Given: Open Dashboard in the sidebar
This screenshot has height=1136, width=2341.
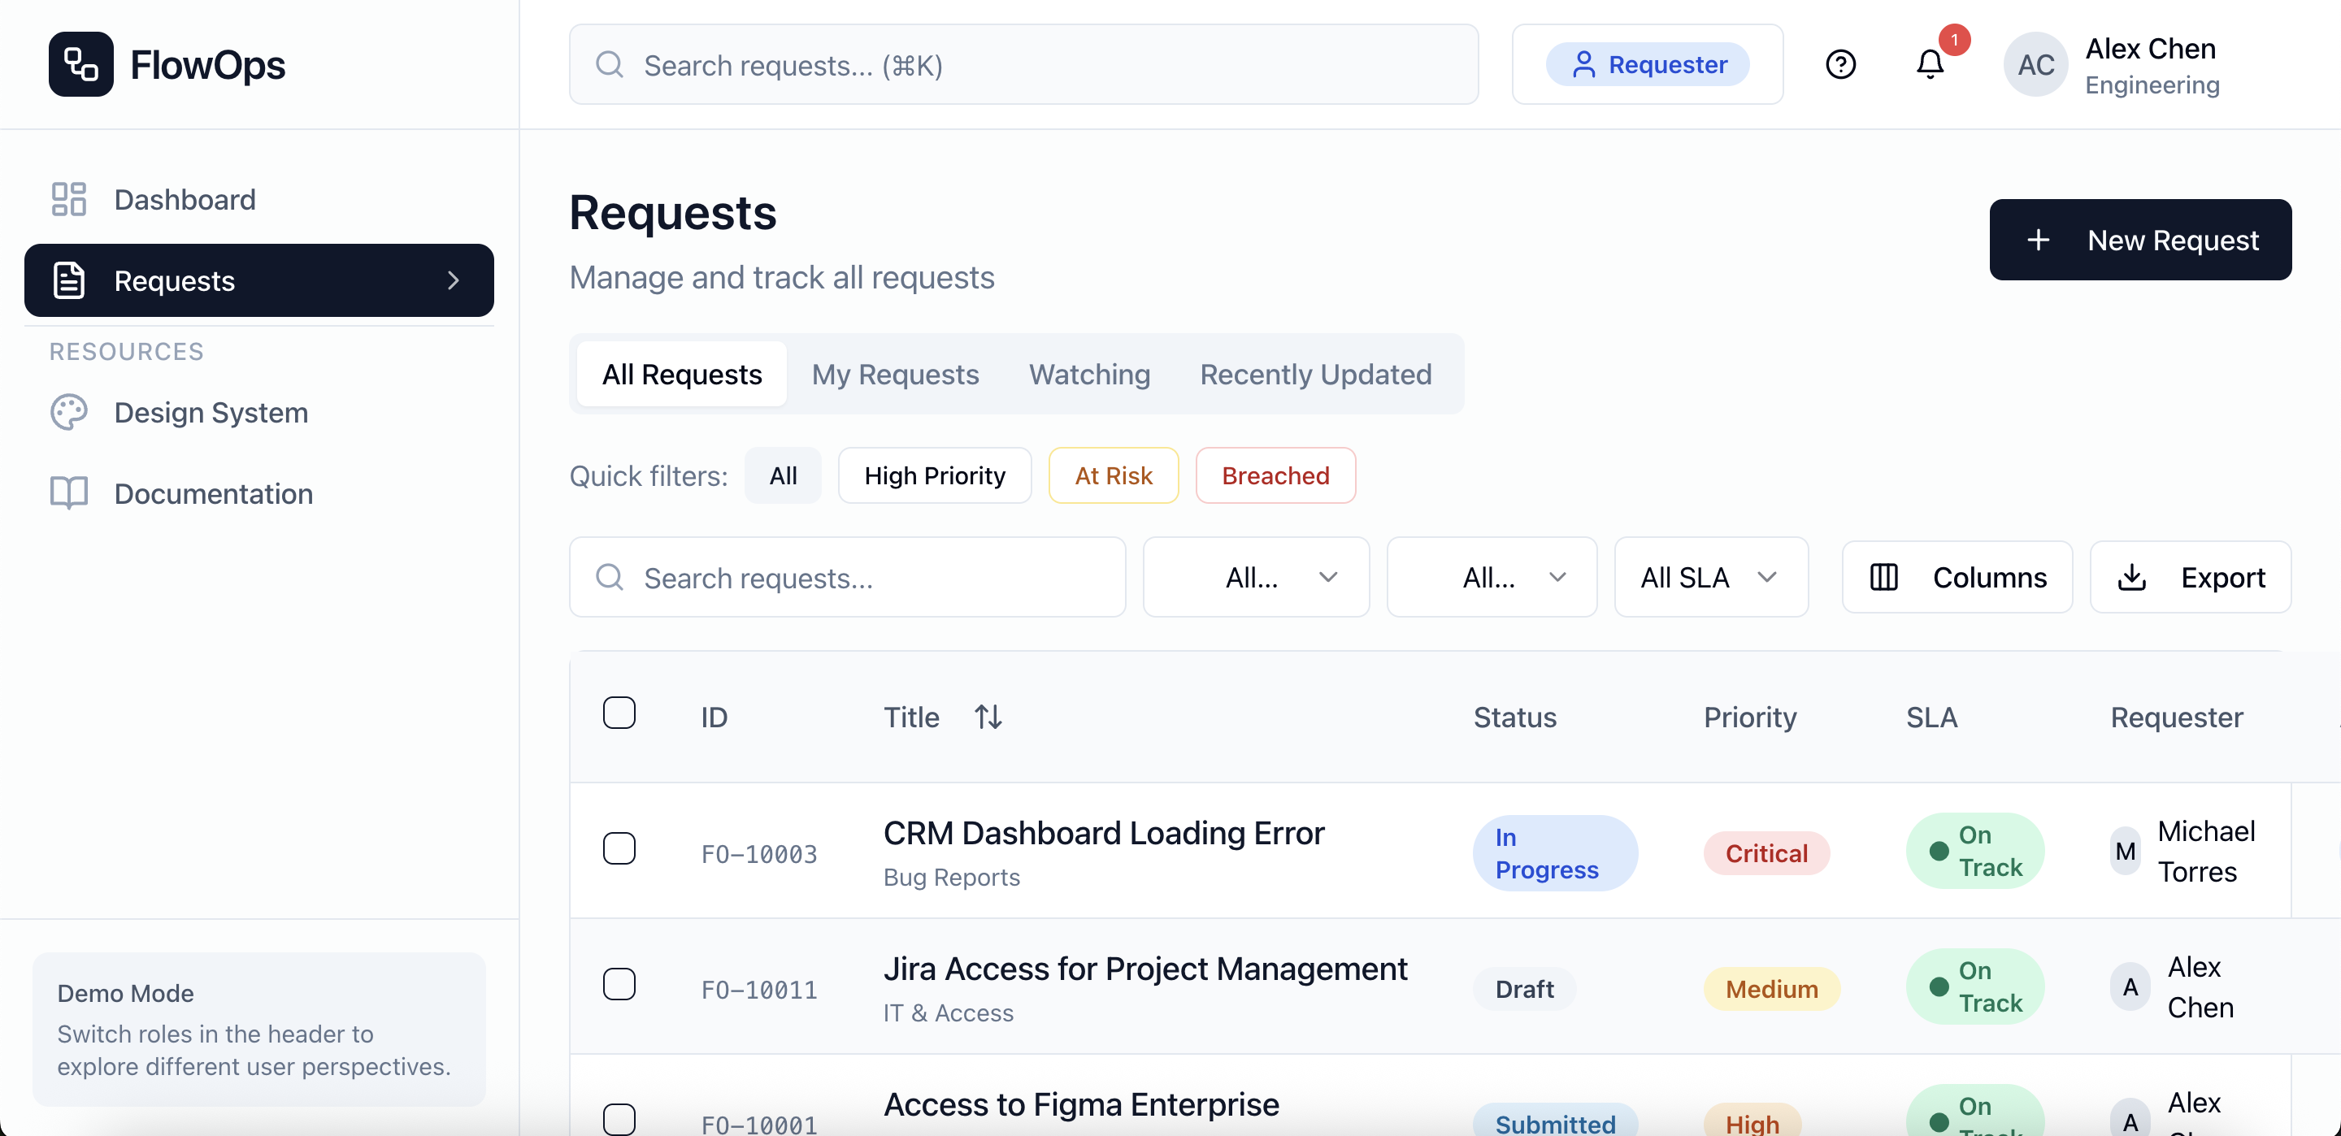Looking at the screenshot, I should (x=259, y=199).
